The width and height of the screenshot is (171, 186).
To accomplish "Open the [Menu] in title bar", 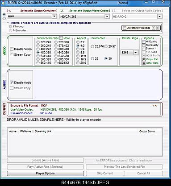I will 123,3.
